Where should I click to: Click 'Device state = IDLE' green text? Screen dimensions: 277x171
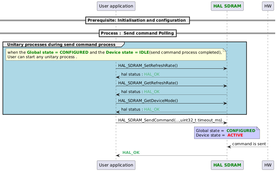point(128,52)
